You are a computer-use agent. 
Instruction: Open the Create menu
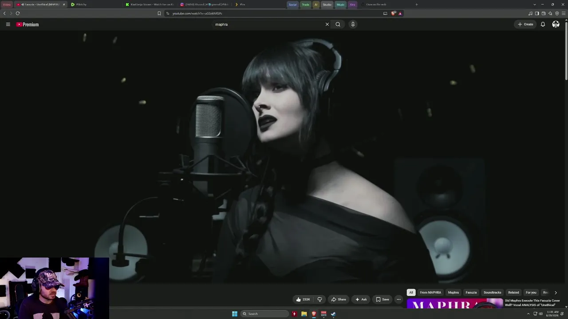point(525,24)
